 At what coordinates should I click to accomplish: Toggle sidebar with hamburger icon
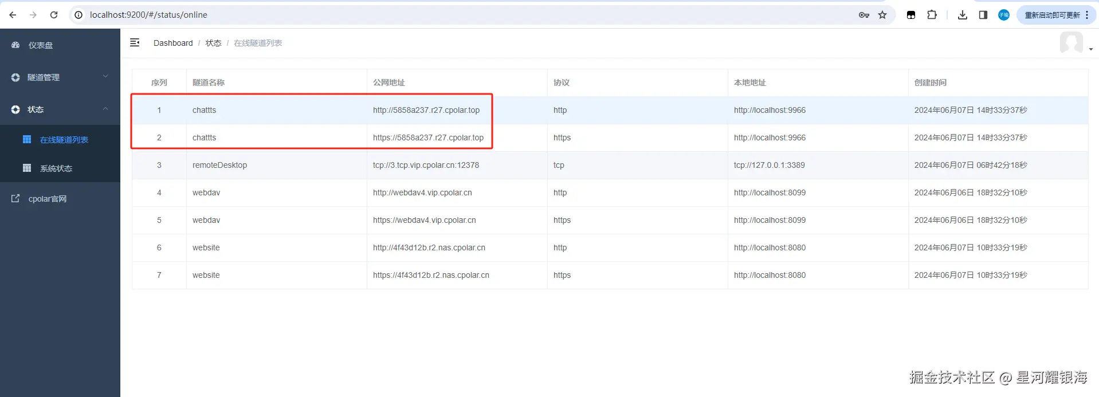point(135,42)
